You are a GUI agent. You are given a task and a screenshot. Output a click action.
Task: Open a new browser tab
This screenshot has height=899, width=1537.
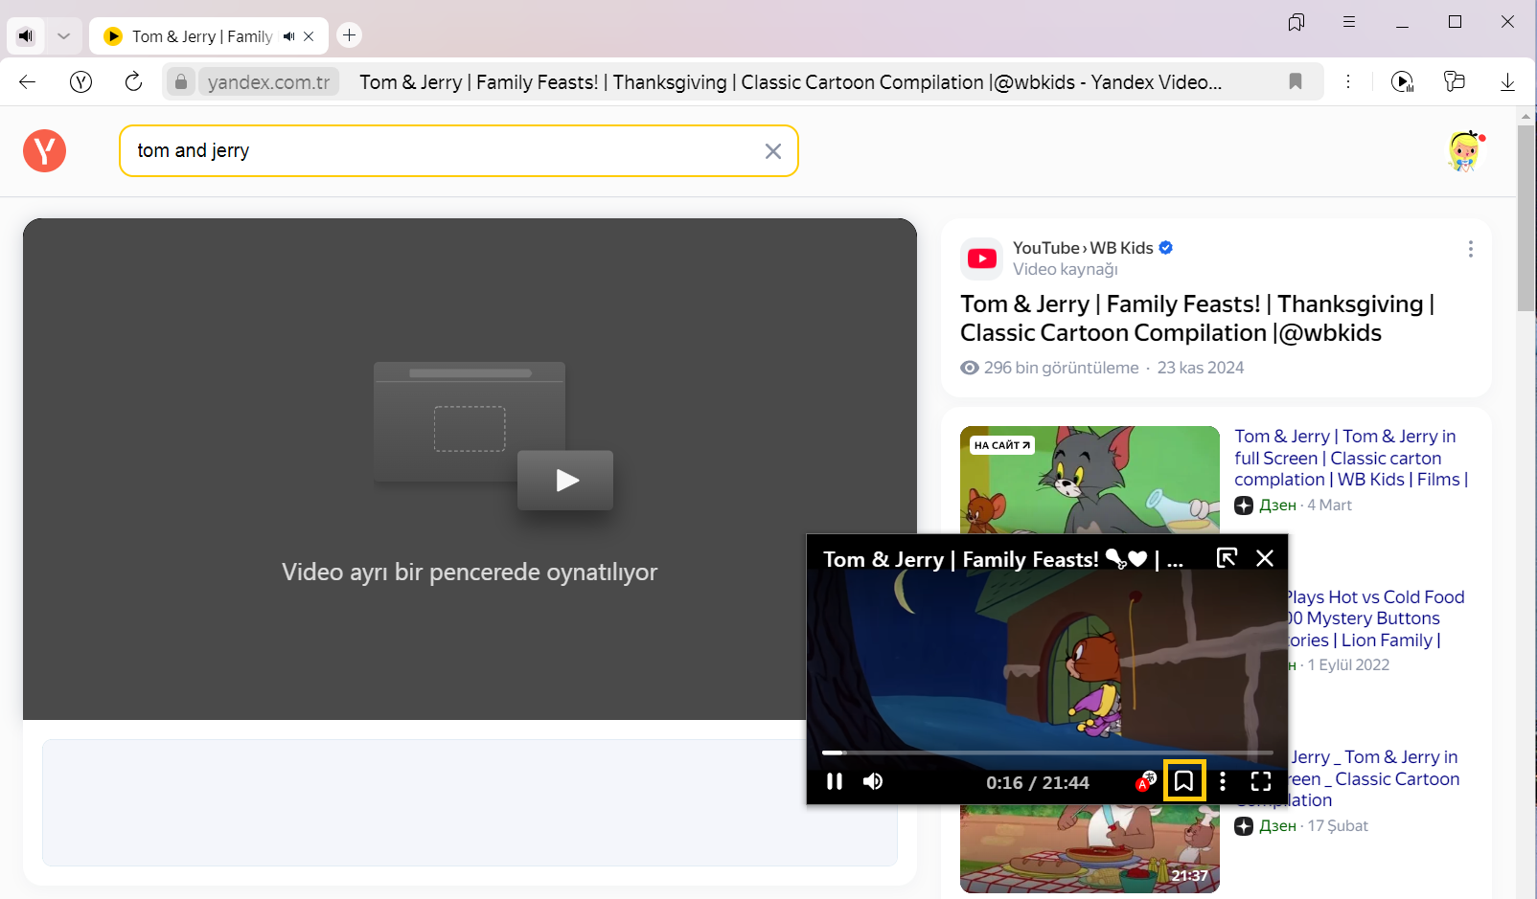350,35
